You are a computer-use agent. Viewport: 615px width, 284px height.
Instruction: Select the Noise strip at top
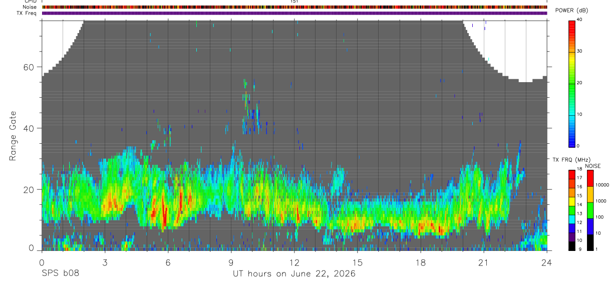click(294, 8)
